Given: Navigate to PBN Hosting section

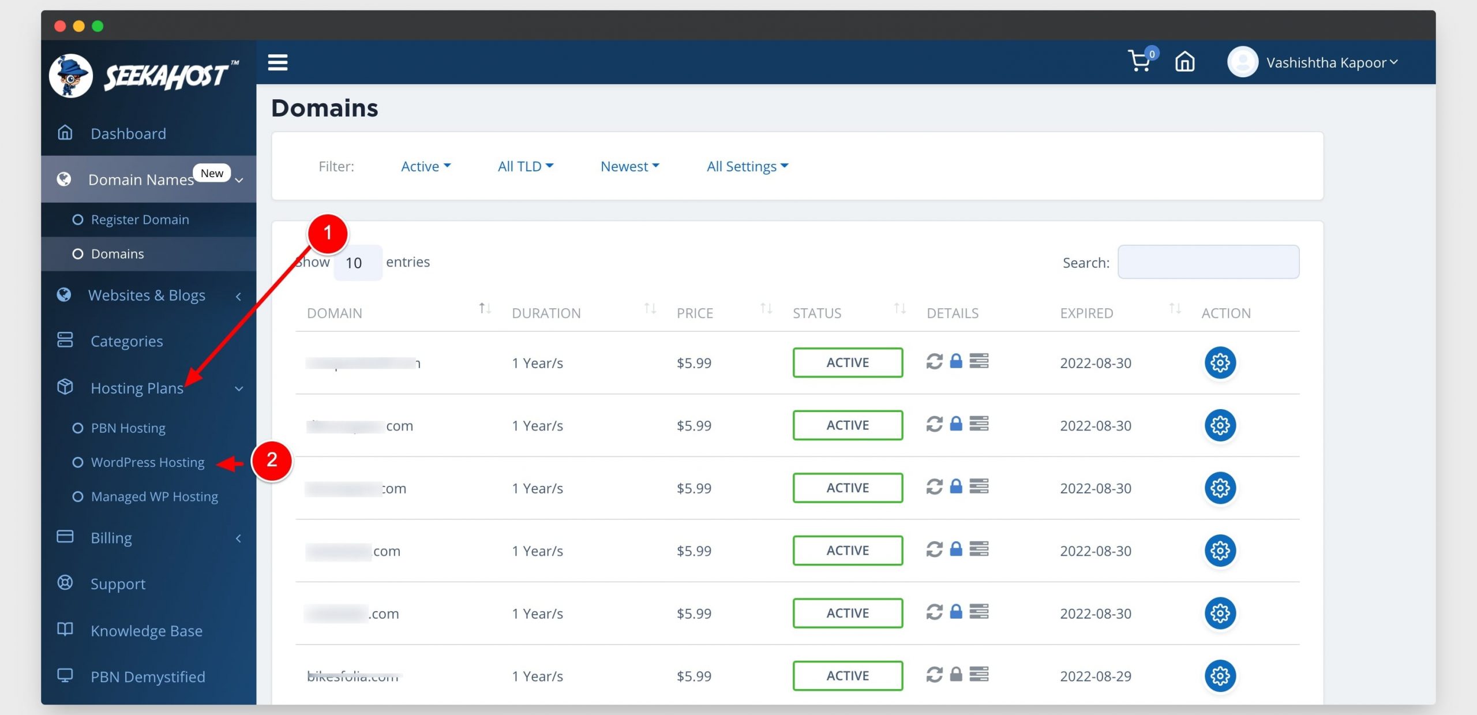Looking at the screenshot, I should click(x=127, y=428).
